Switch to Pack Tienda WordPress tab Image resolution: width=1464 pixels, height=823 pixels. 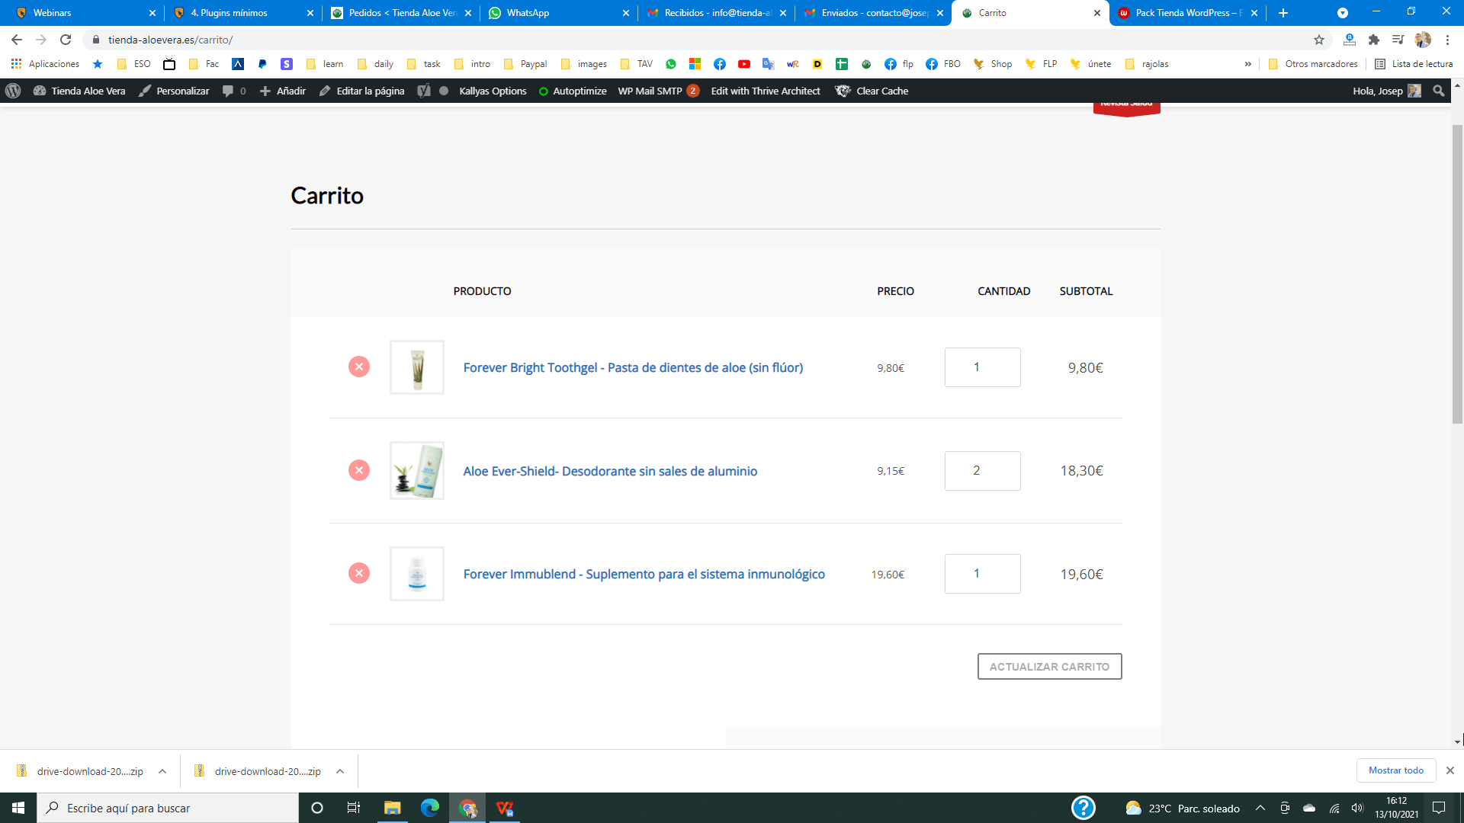click(x=1187, y=13)
